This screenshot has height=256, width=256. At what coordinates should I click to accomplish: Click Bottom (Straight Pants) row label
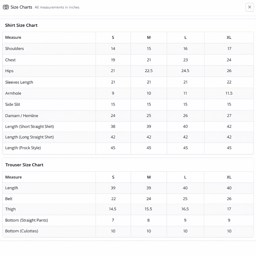click(x=26, y=220)
